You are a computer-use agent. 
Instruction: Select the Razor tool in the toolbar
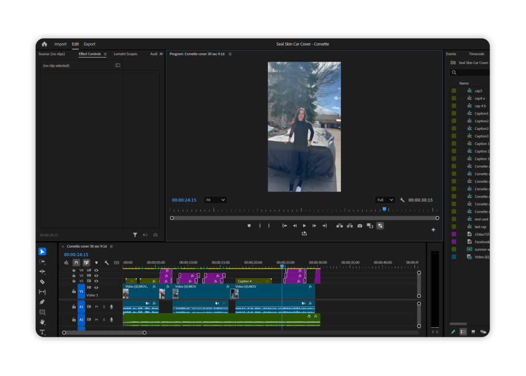pyautogui.click(x=42, y=281)
